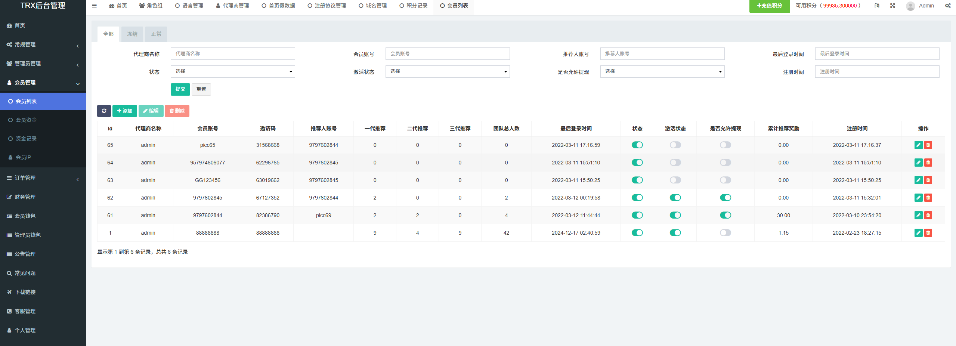This screenshot has height=346, width=956.
Task: Click the edit pencil icon for member 65
Action: 918,145
